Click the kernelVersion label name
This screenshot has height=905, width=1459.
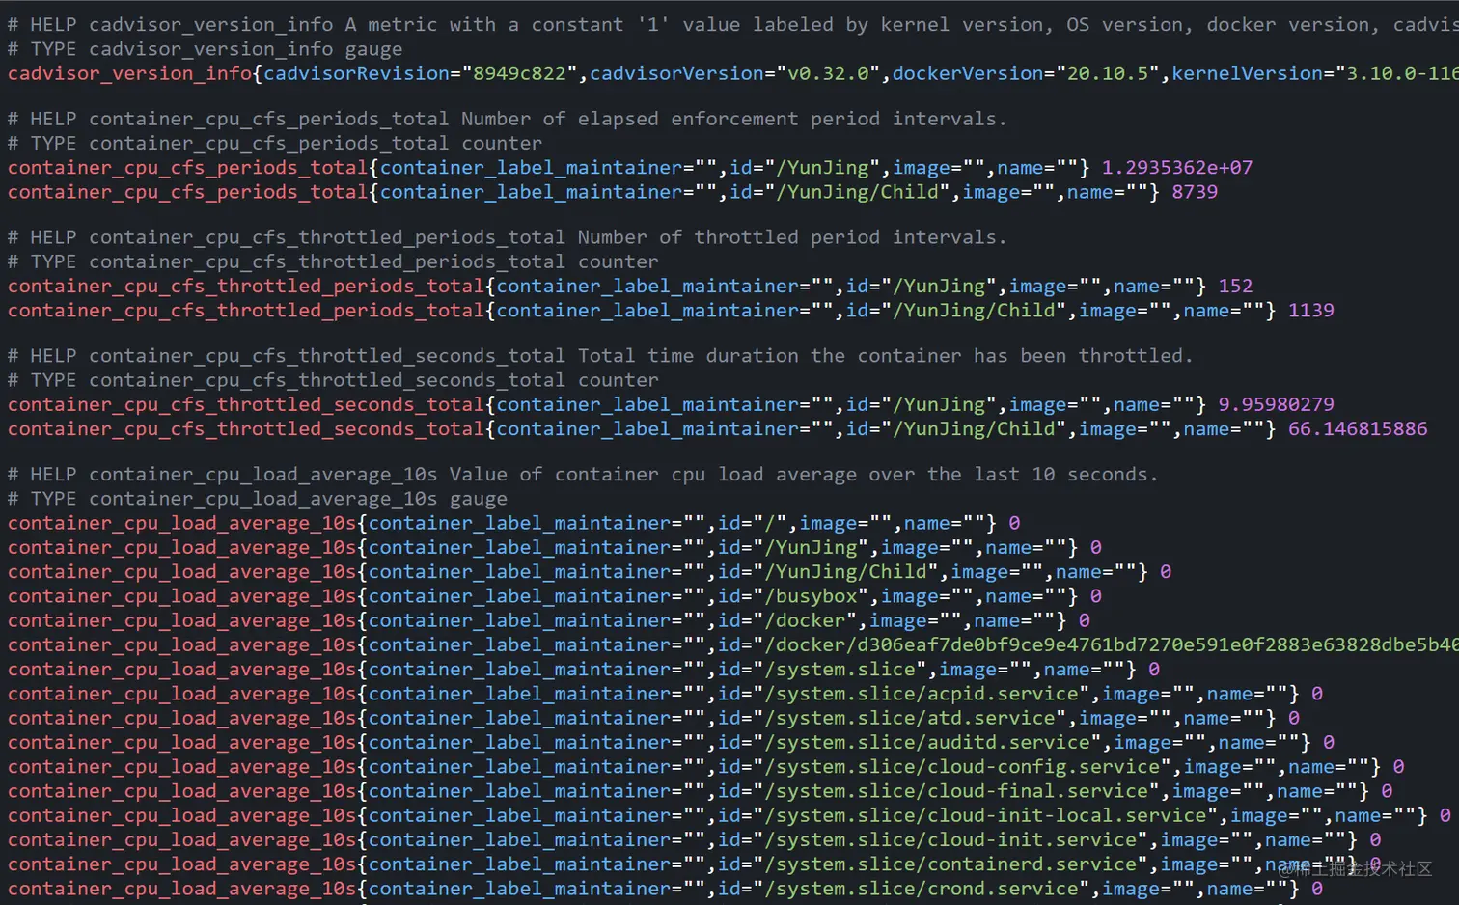click(x=1247, y=73)
